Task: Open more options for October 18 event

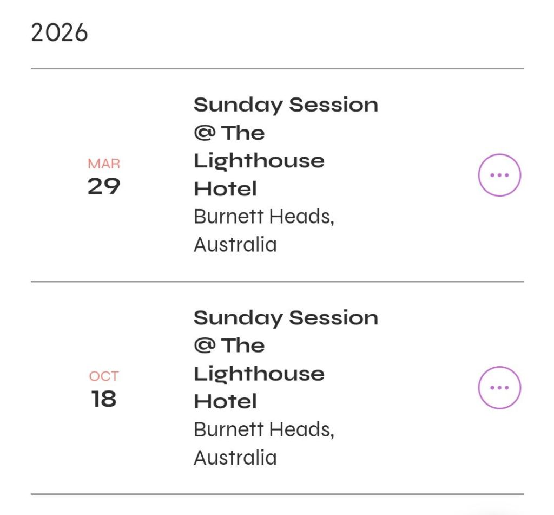Action: (x=499, y=388)
